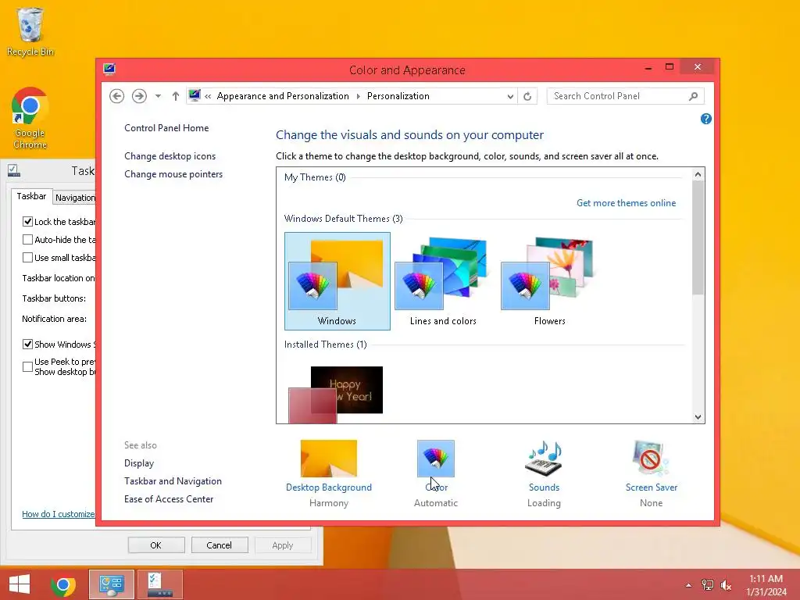Click the Windows Start button

[20, 584]
